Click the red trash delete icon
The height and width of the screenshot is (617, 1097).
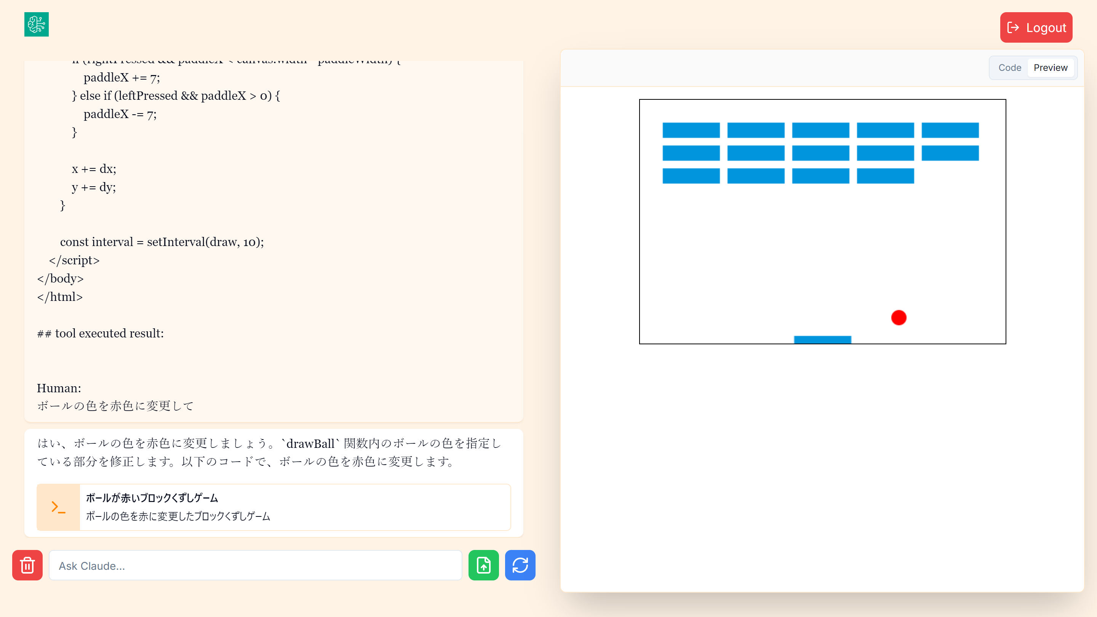tap(27, 565)
